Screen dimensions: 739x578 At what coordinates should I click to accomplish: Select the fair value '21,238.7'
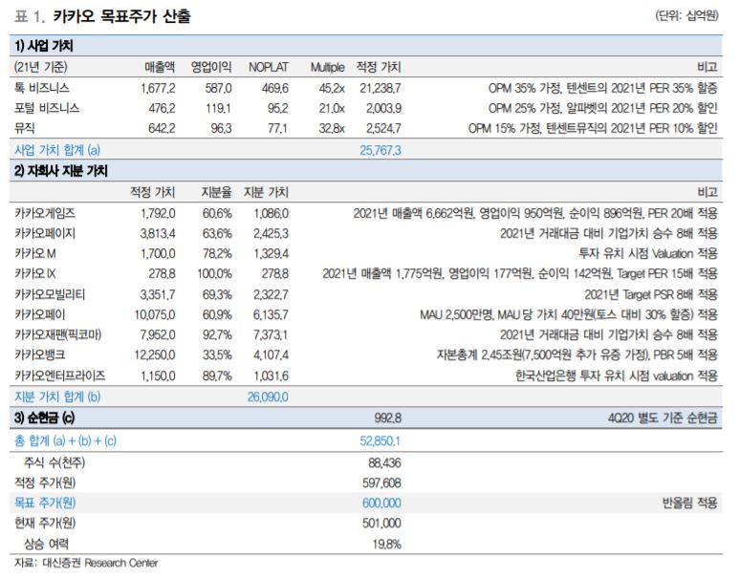(380, 88)
